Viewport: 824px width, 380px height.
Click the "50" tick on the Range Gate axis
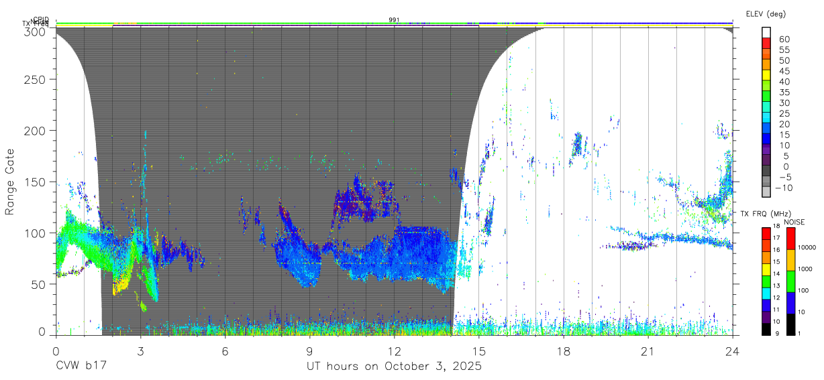[x=39, y=284]
